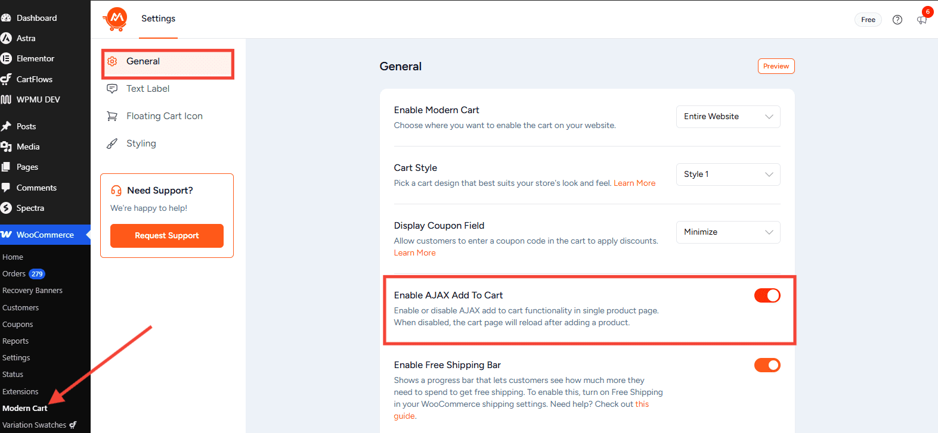Open the Variation Swatches submenu item
This screenshot has height=433, width=938.
pyautogui.click(x=34, y=425)
